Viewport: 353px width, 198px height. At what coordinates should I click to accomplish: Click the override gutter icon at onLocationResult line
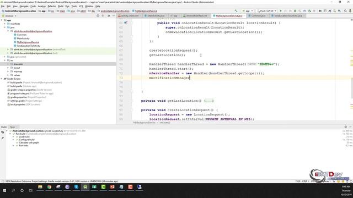126,23
